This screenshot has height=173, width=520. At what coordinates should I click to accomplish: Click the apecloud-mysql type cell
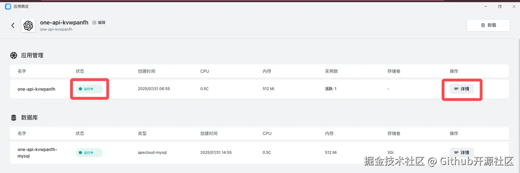(152, 153)
